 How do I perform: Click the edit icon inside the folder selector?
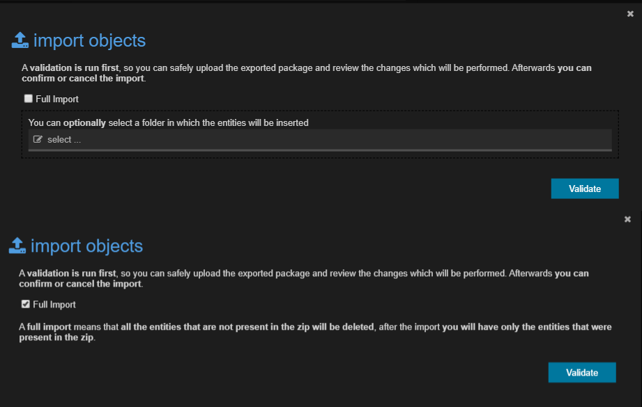tap(38, 139)
